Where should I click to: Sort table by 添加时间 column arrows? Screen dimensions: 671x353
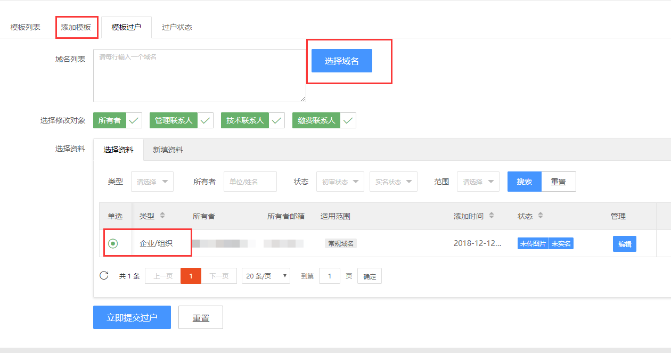[492, 216]
